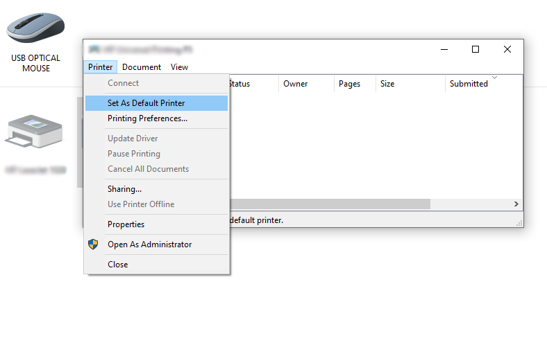Select the Sharing... menu entry

[x=156, y=189]
